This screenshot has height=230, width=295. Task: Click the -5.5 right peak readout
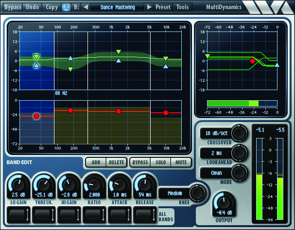point(280,130)
